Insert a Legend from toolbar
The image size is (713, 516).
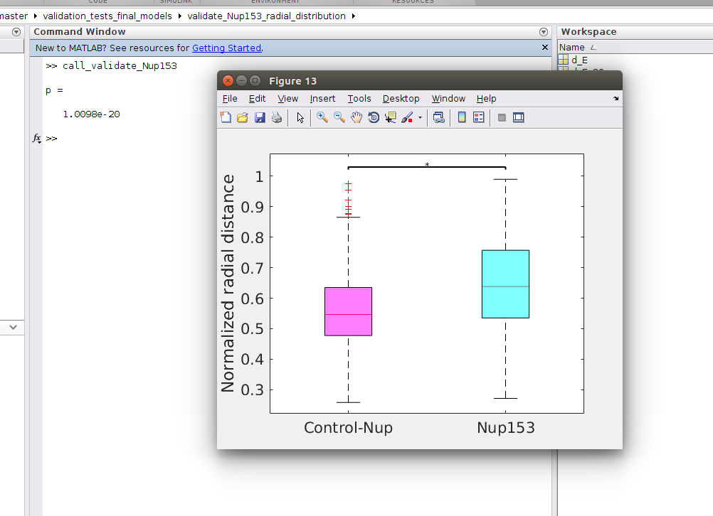pyautogui.click(x=479, y=118)
